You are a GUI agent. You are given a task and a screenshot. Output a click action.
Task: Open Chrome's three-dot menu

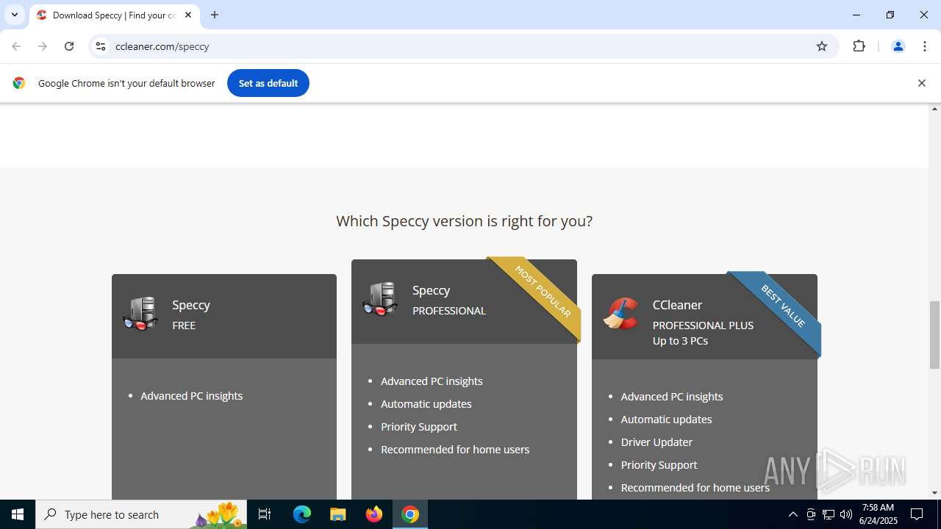(x=925, y=46)
